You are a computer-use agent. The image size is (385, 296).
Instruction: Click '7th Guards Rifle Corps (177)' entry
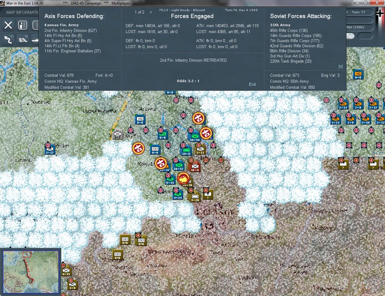295,41
